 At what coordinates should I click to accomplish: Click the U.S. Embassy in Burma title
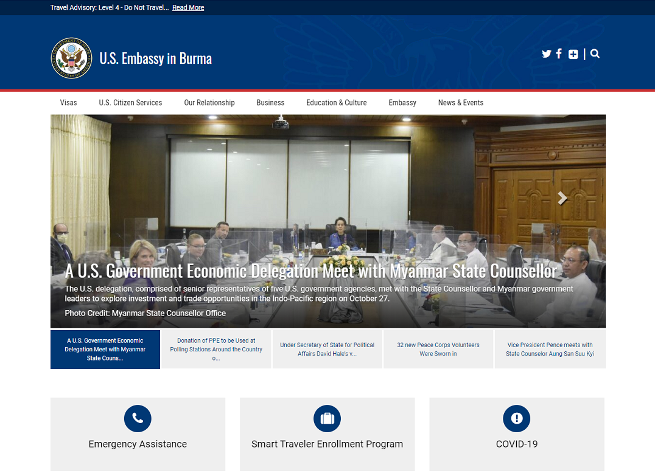[x=155, y=58]
